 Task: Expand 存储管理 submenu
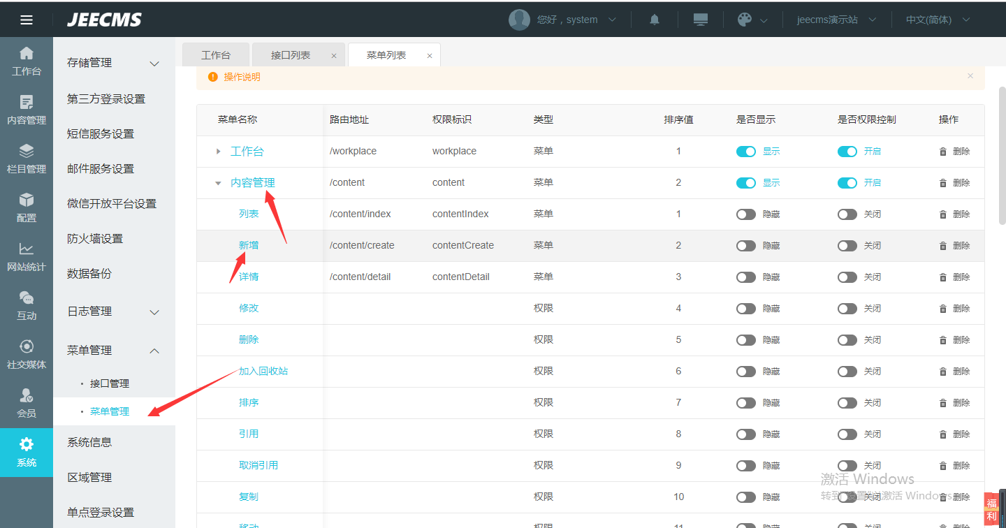(154, 64)
